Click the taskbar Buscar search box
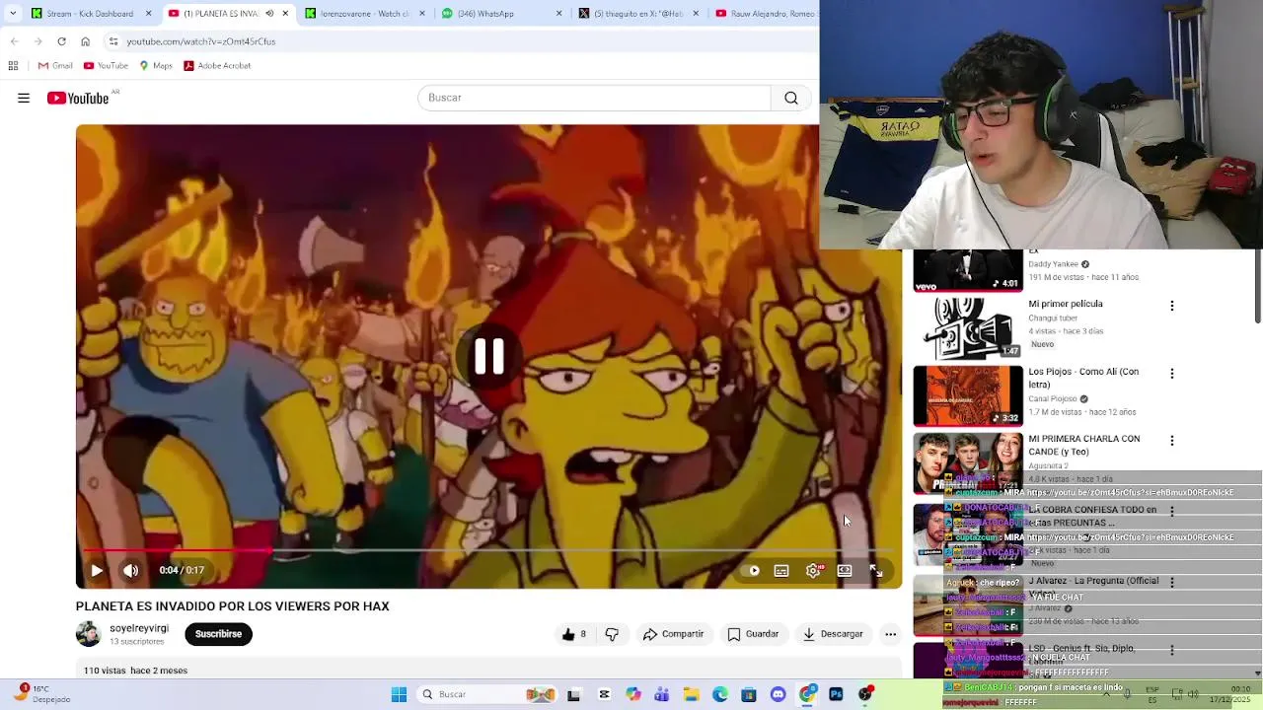Viewport: 1263px width, 710px height. 487,694
